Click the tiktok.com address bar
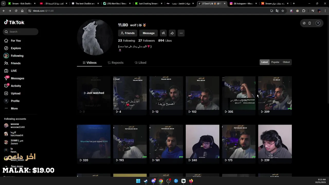Screen dimensions: 329x185 (x=149, y=11)
